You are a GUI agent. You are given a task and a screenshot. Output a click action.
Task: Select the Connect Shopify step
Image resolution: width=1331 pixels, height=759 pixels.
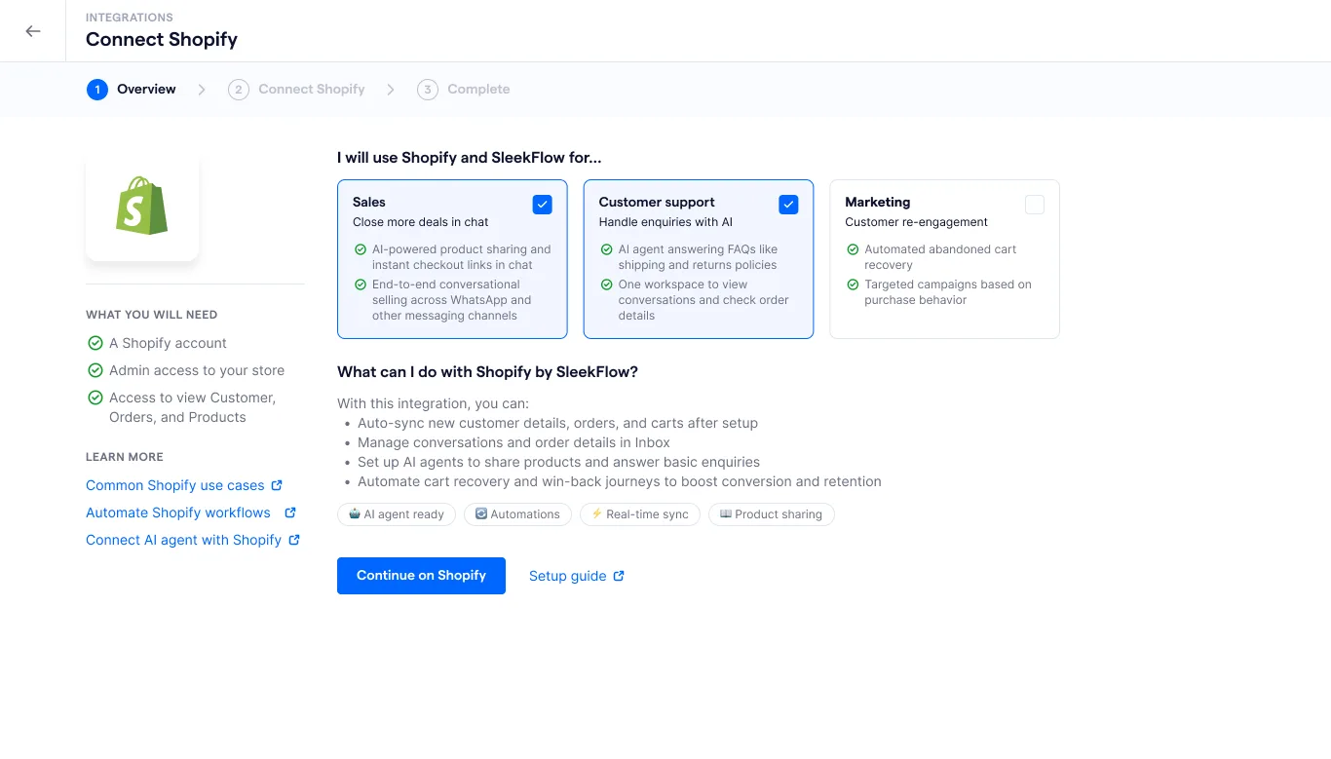click(x=311, y=89)
